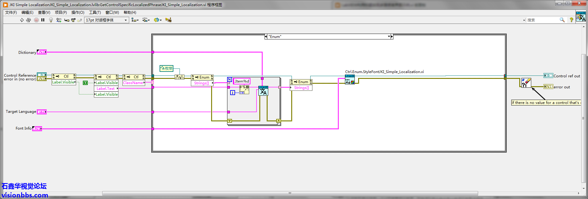Click the Step Into button
Image resolution: width=588 pixels, height=199 pixels.
pyautogui.click(x=67, y=20)
